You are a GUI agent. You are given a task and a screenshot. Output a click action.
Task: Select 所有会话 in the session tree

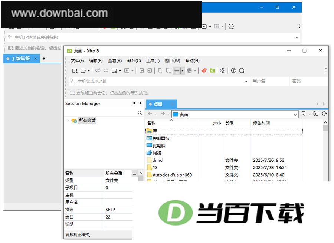point(87,120)
